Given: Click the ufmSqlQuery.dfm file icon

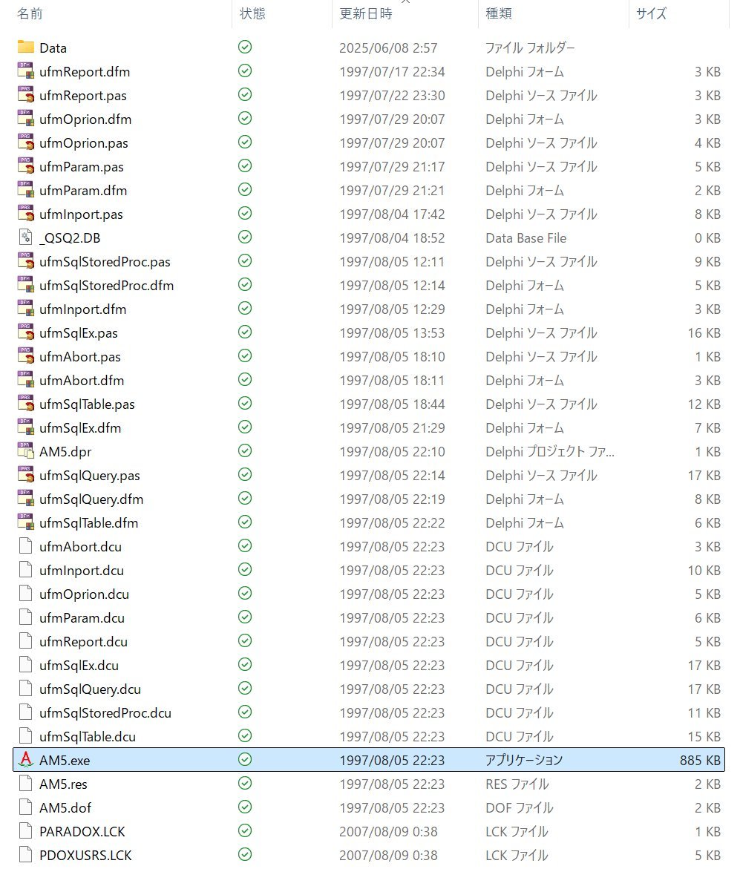Looking at the screenshot, I should pyautogui.click(x=25, y=499).
